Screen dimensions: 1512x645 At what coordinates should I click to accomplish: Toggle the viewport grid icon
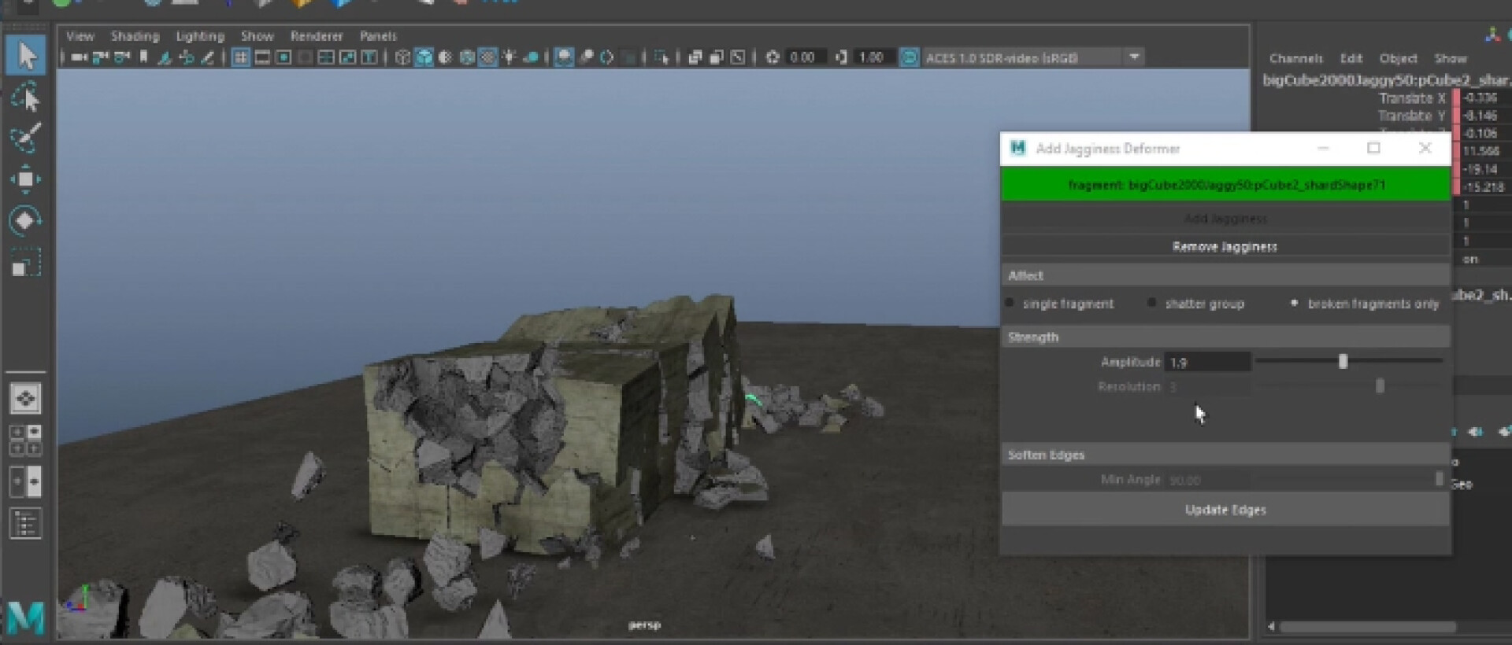241,57
